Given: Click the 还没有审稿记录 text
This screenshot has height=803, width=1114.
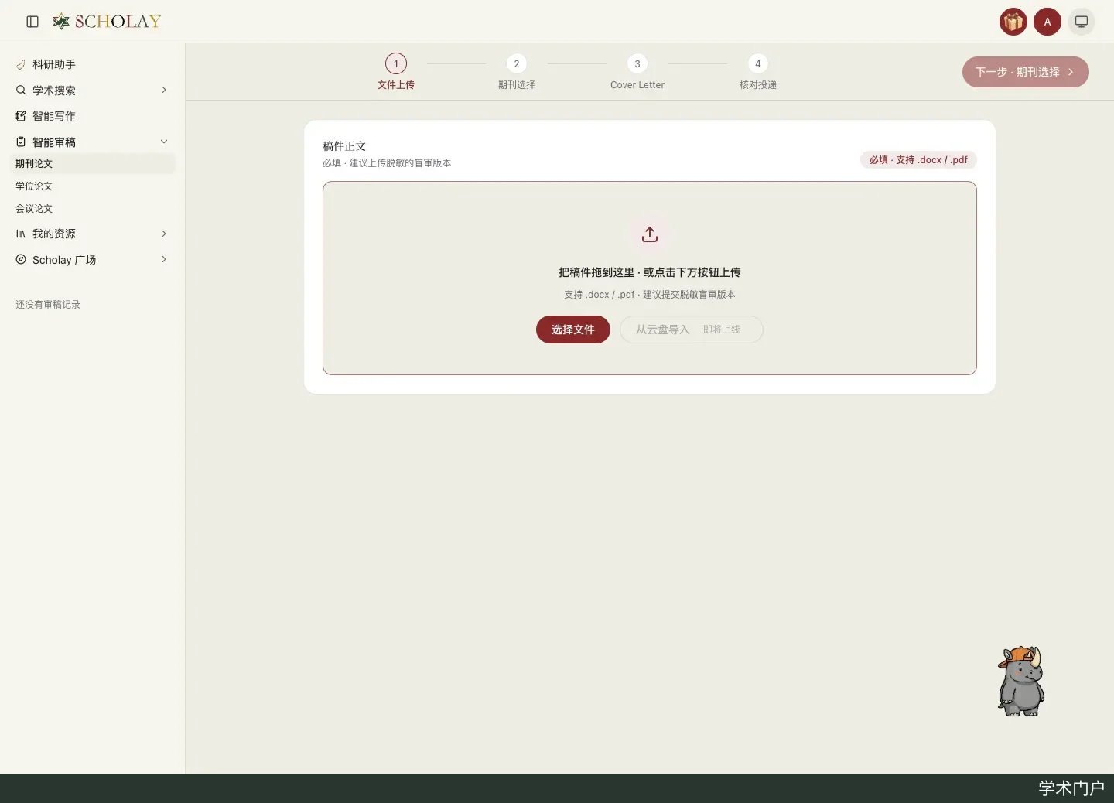Looking at the screenshot, I should (48, 305).
